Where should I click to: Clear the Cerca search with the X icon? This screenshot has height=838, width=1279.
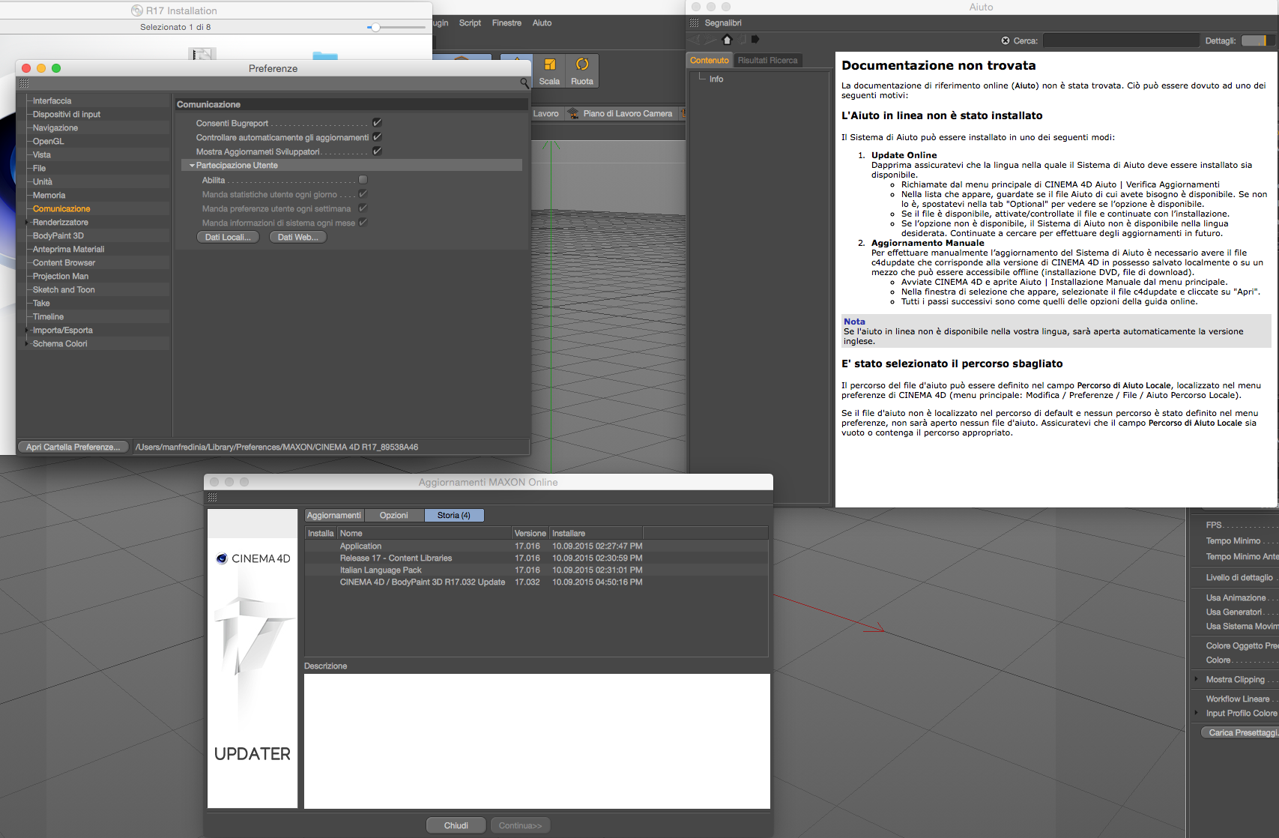[x=1006, y=40]
